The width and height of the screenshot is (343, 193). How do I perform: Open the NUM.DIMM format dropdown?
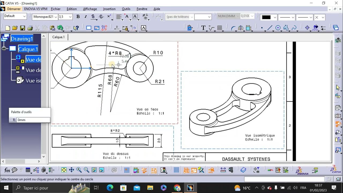[x=228, y=16]
